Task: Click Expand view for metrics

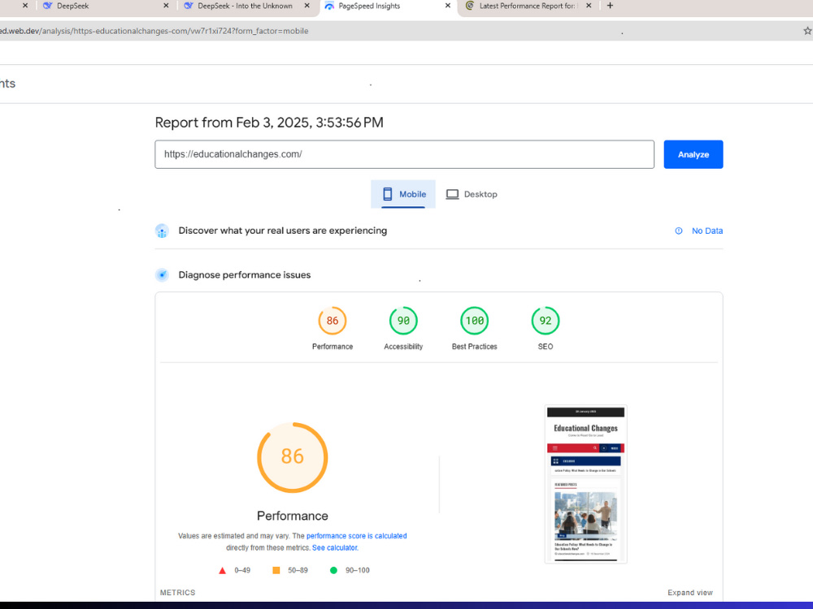Action: [x=690, y=593]
